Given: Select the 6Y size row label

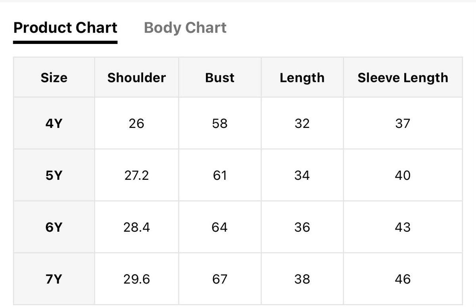Looking at the screenshot, I should [x=54, y=227].
